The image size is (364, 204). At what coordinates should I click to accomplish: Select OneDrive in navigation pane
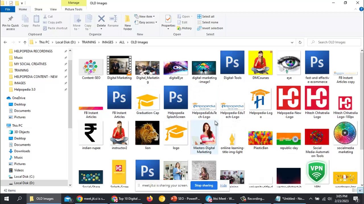pos(18,98)
